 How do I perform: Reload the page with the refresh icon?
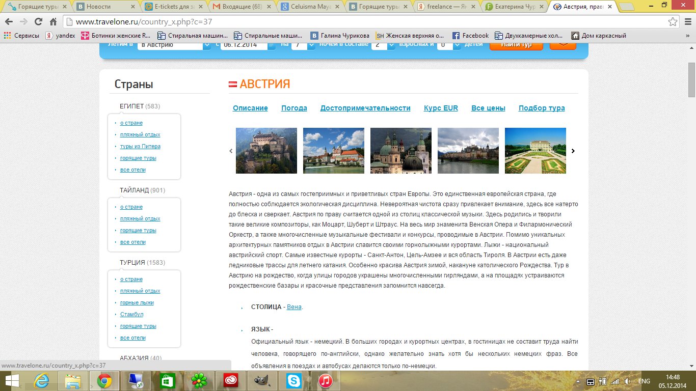pyautogui.click(x=38, y=22)
